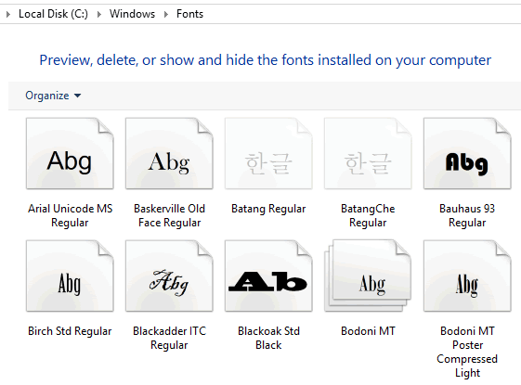This screenshot has height=385, width=521.
Task: Click Fonts breadcrumb in address bar
Action: [x=189, y=14]
